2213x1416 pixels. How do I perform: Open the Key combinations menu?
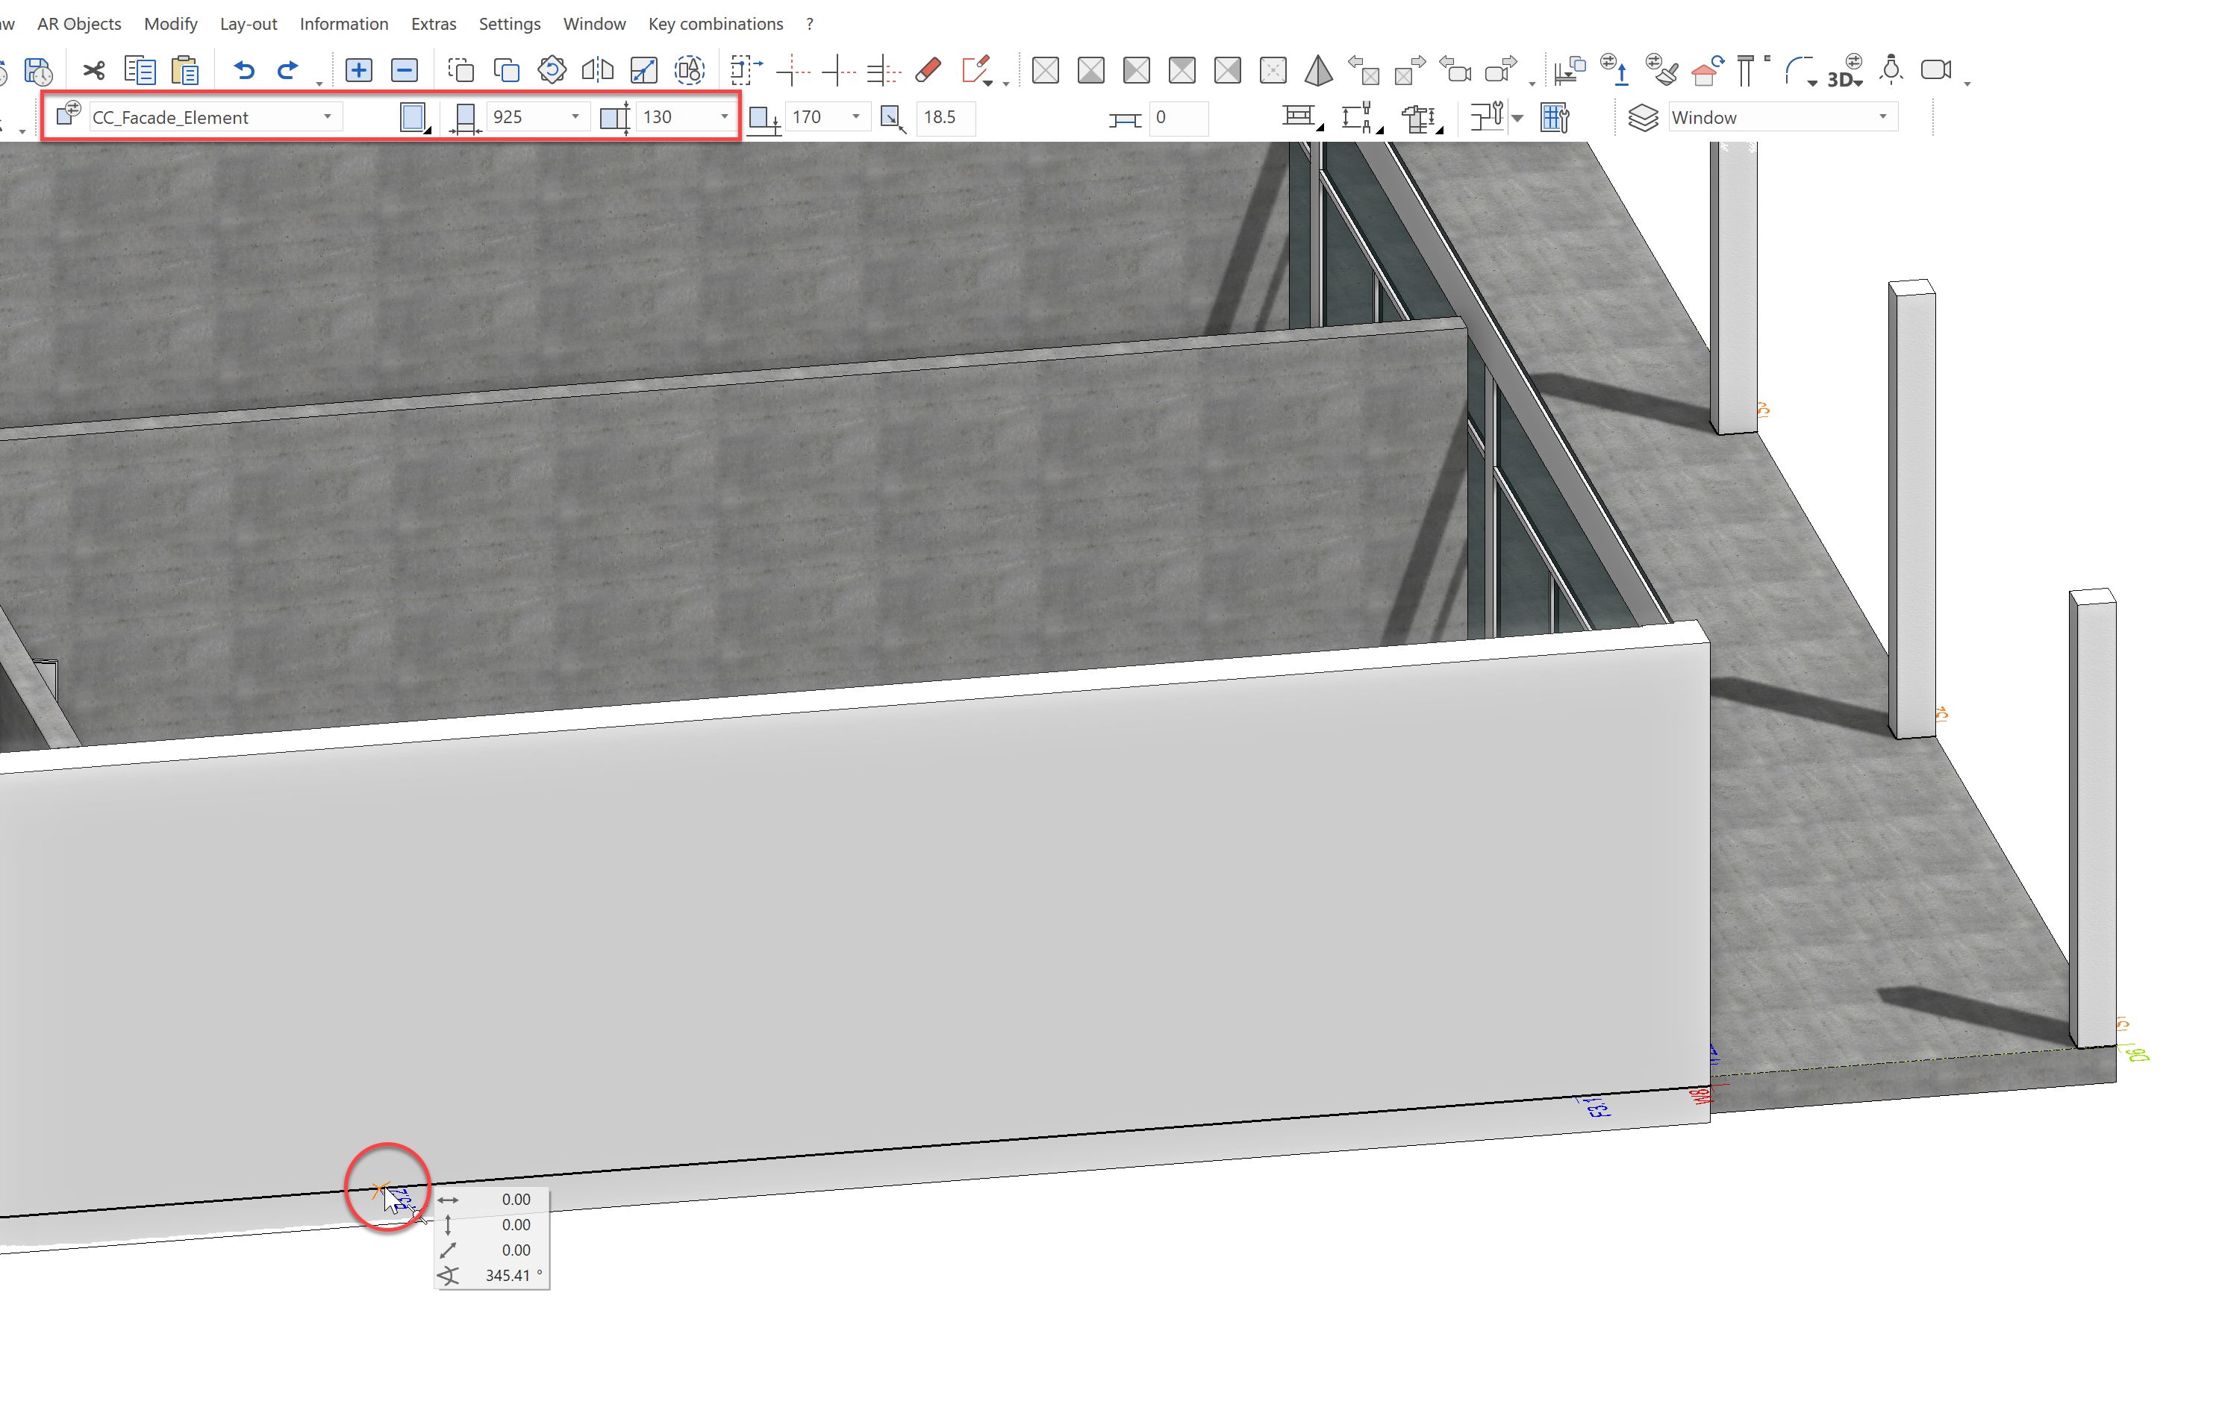pyautogui.click(x=716, y=24)
